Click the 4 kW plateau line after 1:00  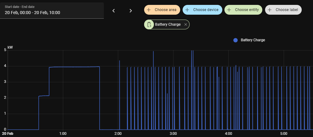pos(75,67)
